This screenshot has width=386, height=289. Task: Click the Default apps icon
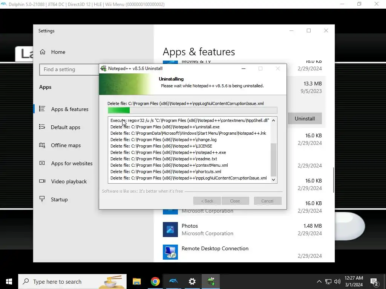42,127
